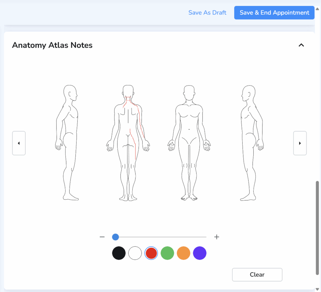The height and width of the screenshot is (292, 321).
Task: Select the green drawing color
Action: (x=167, y=253)
